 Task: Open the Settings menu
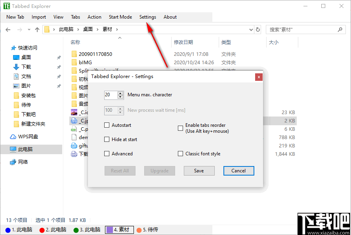coord(147,17)
